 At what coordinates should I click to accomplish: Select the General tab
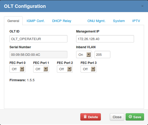click(13, 21)
